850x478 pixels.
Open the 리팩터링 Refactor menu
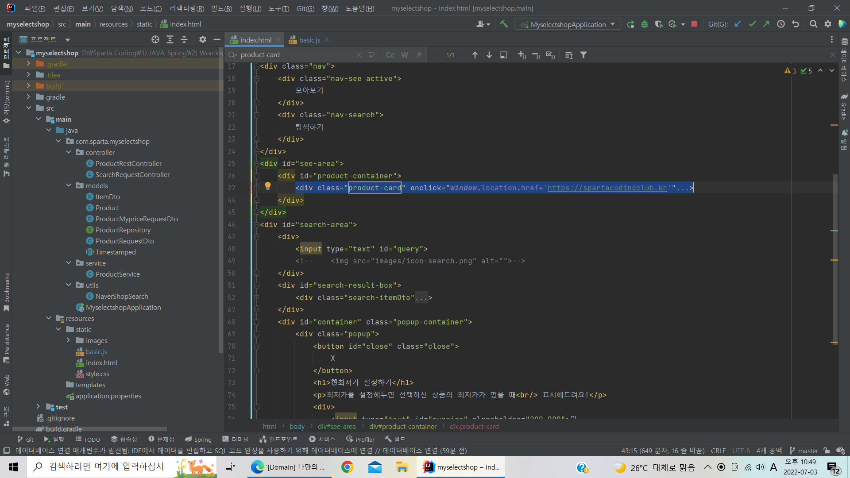(x=187, y=8)
